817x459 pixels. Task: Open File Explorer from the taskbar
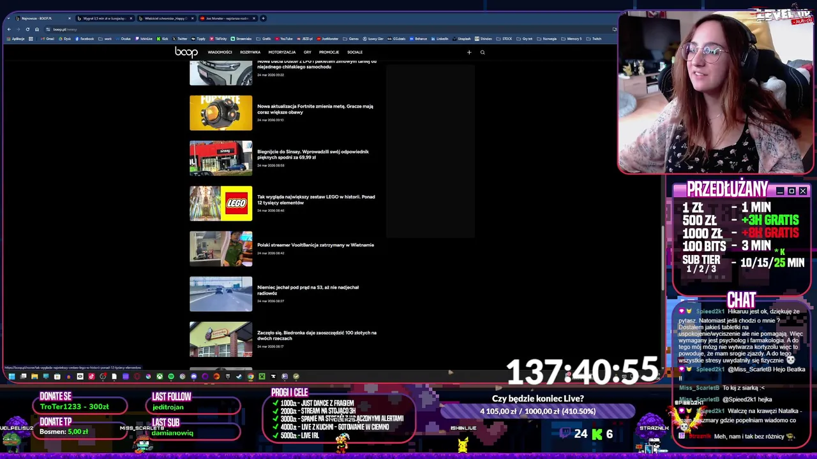(34, 376)
